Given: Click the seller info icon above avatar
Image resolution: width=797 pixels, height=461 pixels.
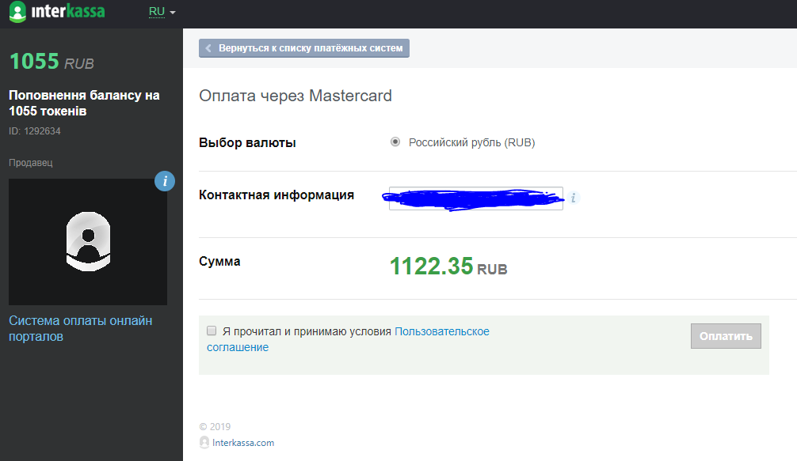Looking at the screenshot, I should pyautogui.click(x=165, y=181).
